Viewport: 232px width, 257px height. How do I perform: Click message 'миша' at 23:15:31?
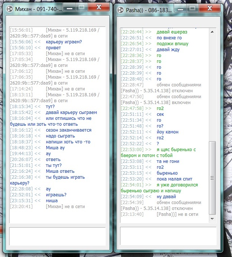point(52,201)
